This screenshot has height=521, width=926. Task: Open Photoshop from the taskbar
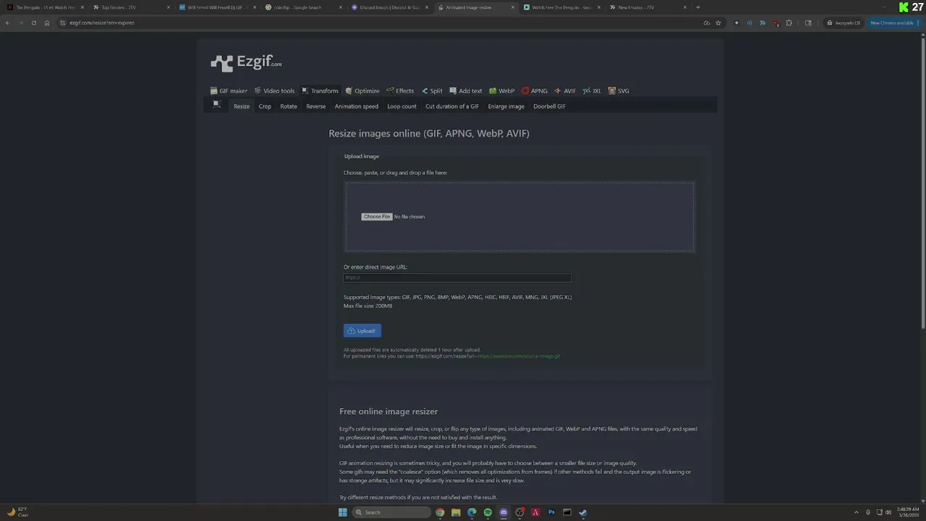[x=551, y=512]
